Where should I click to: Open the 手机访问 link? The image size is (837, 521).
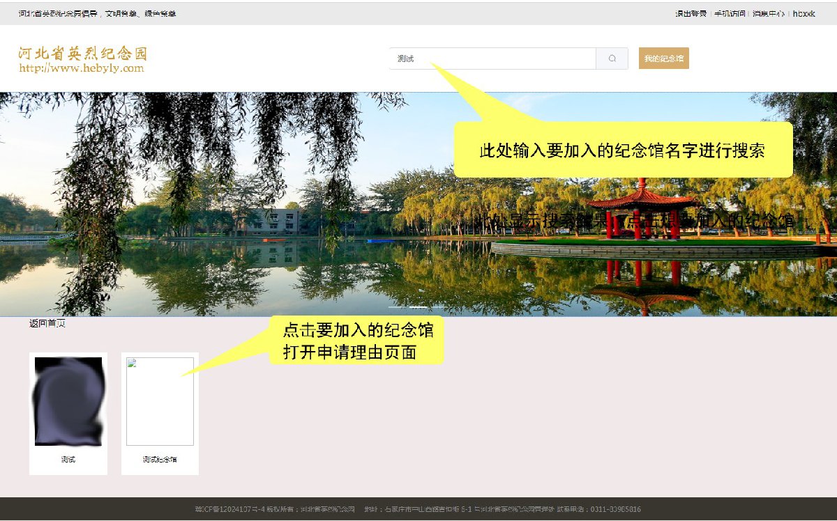click(730, 13)
